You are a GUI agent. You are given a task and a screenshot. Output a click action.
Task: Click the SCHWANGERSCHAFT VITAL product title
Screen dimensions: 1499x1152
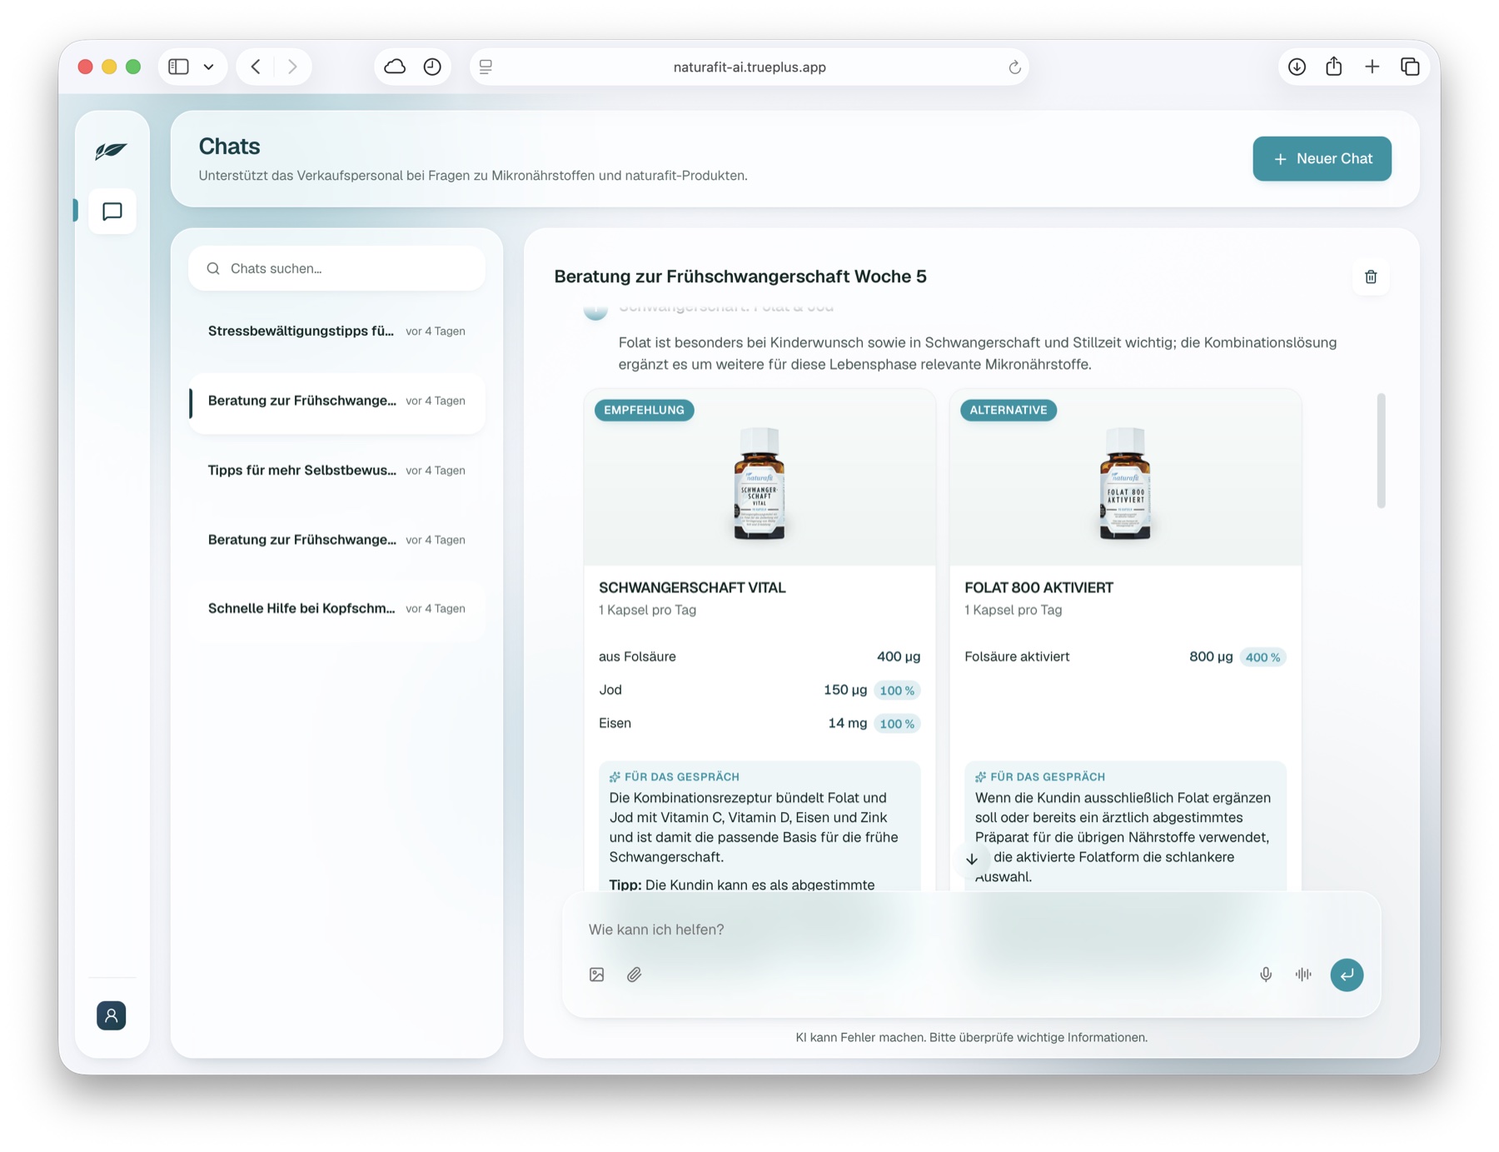coord(692,587)
